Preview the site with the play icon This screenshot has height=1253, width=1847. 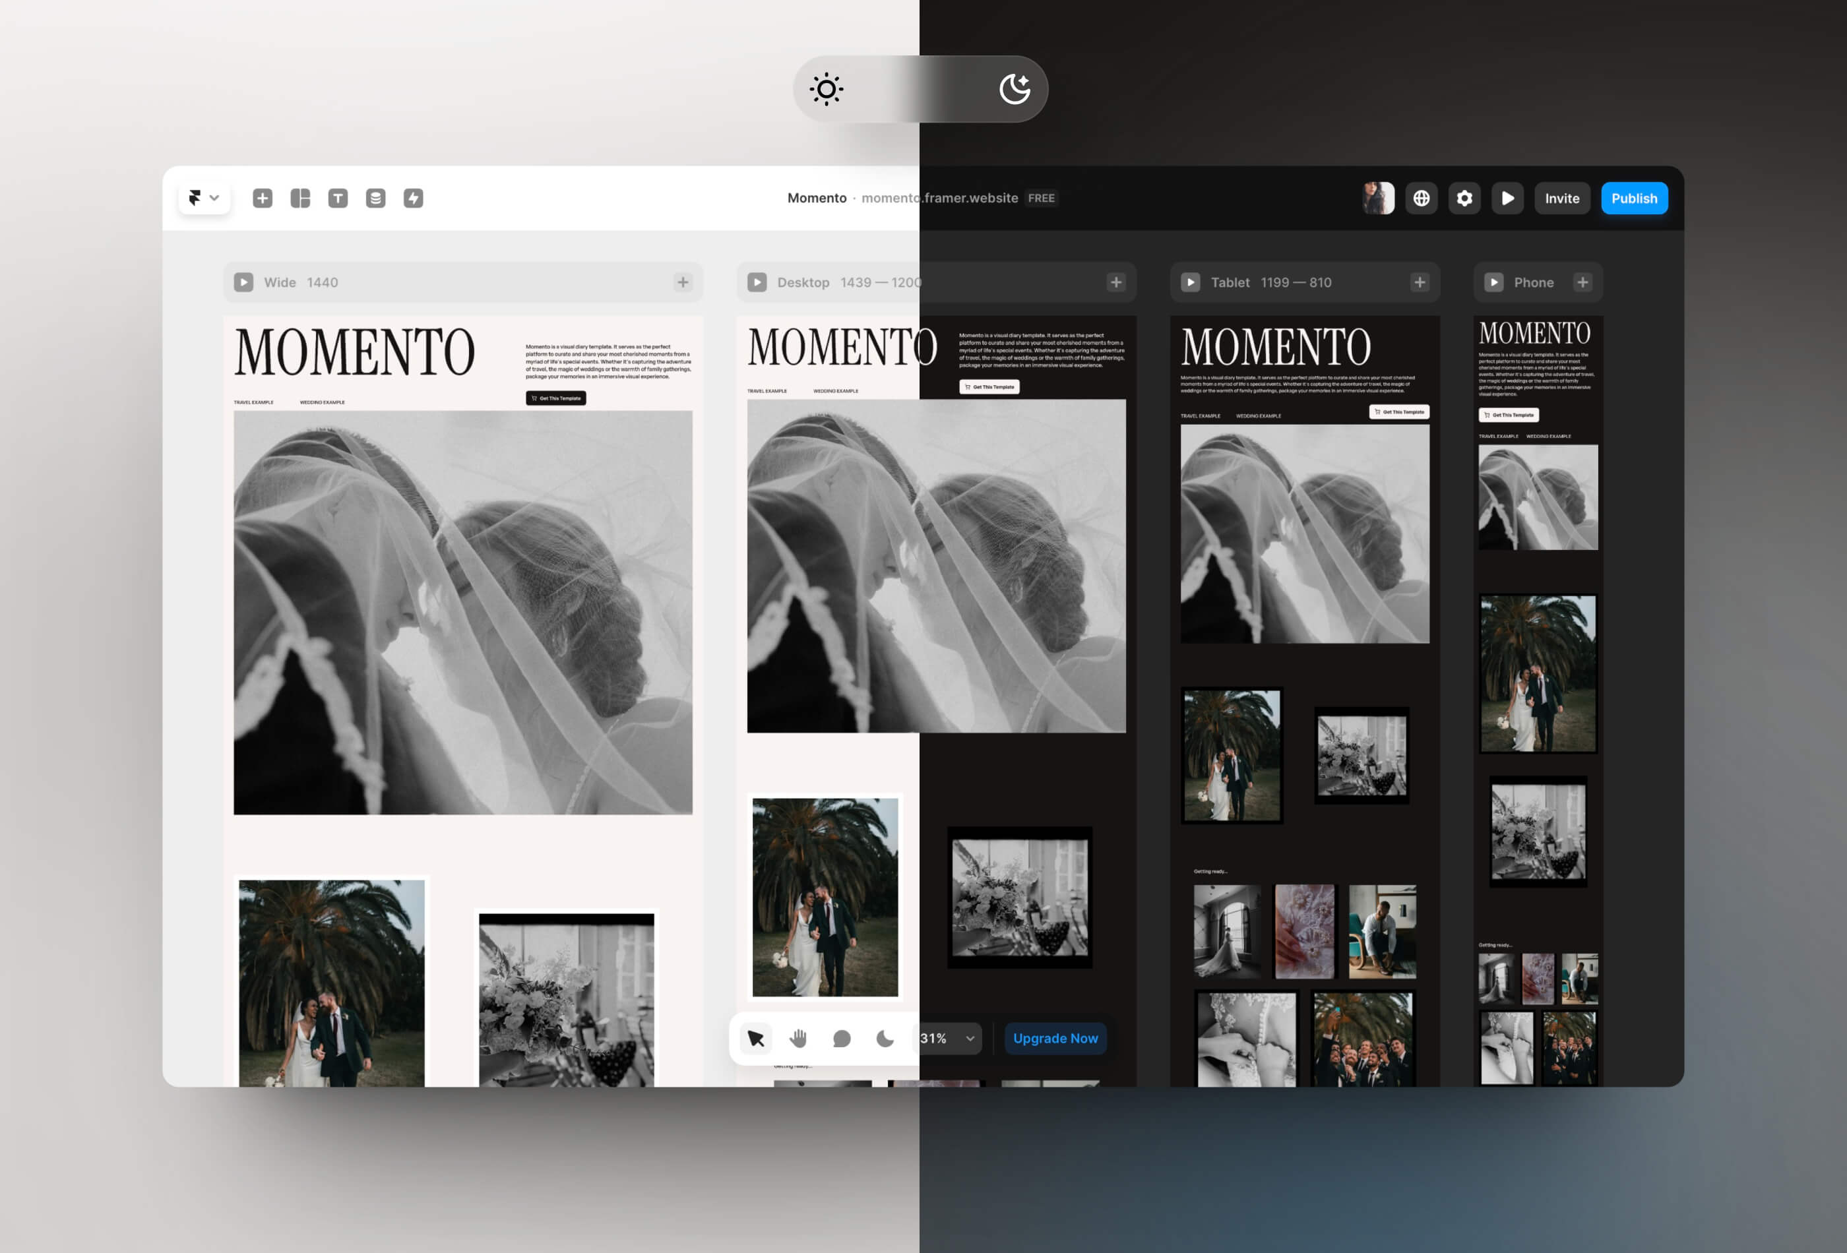(1508, 198)
